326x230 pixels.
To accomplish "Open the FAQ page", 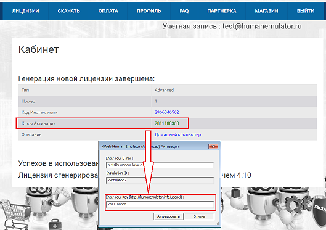I will (x=184, y=11).
